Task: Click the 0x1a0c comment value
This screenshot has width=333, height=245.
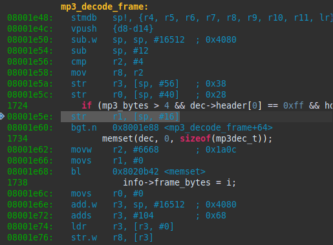Action: click(221, 149)
